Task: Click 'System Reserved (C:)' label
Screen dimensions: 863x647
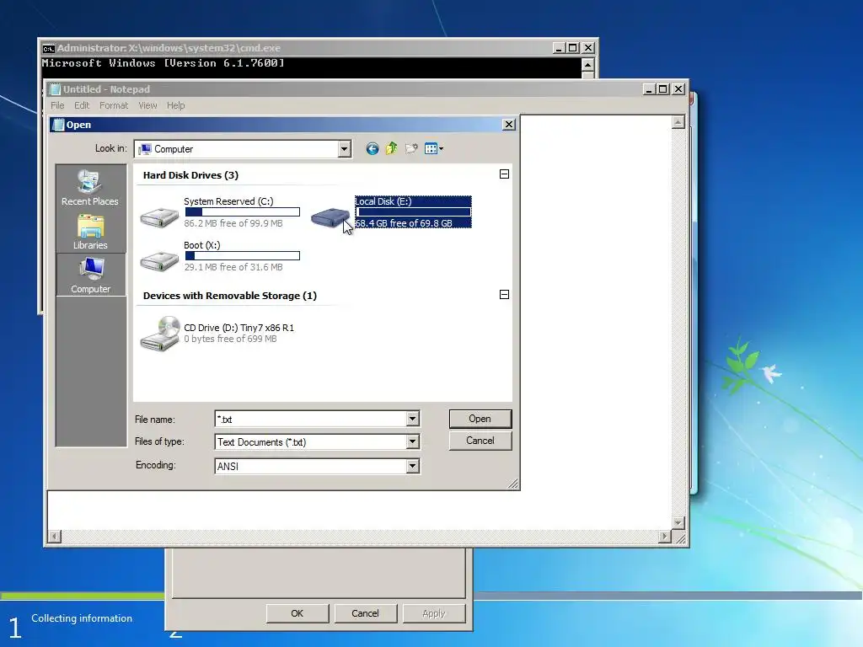Action: (228, 201)
